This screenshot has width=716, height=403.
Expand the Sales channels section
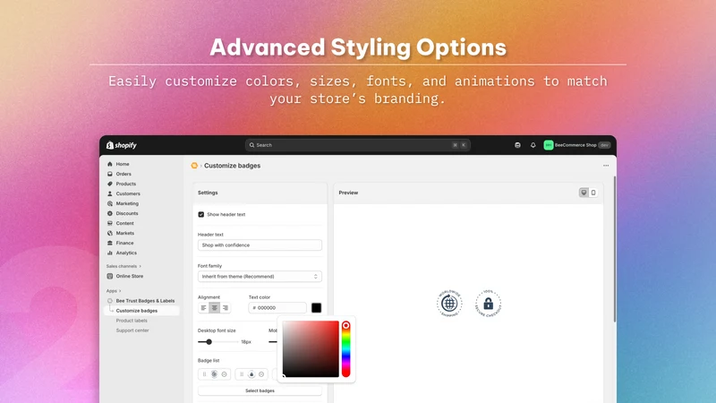point(124,266)
